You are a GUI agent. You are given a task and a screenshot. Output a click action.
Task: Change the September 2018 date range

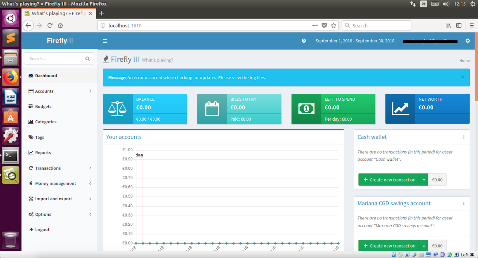click(355, 41)
